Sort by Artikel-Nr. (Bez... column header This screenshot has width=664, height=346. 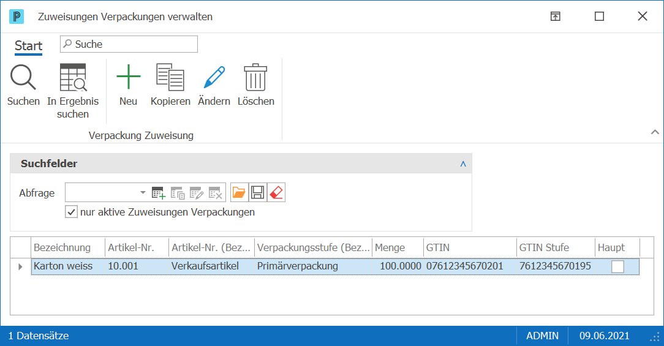pos(212,247)
